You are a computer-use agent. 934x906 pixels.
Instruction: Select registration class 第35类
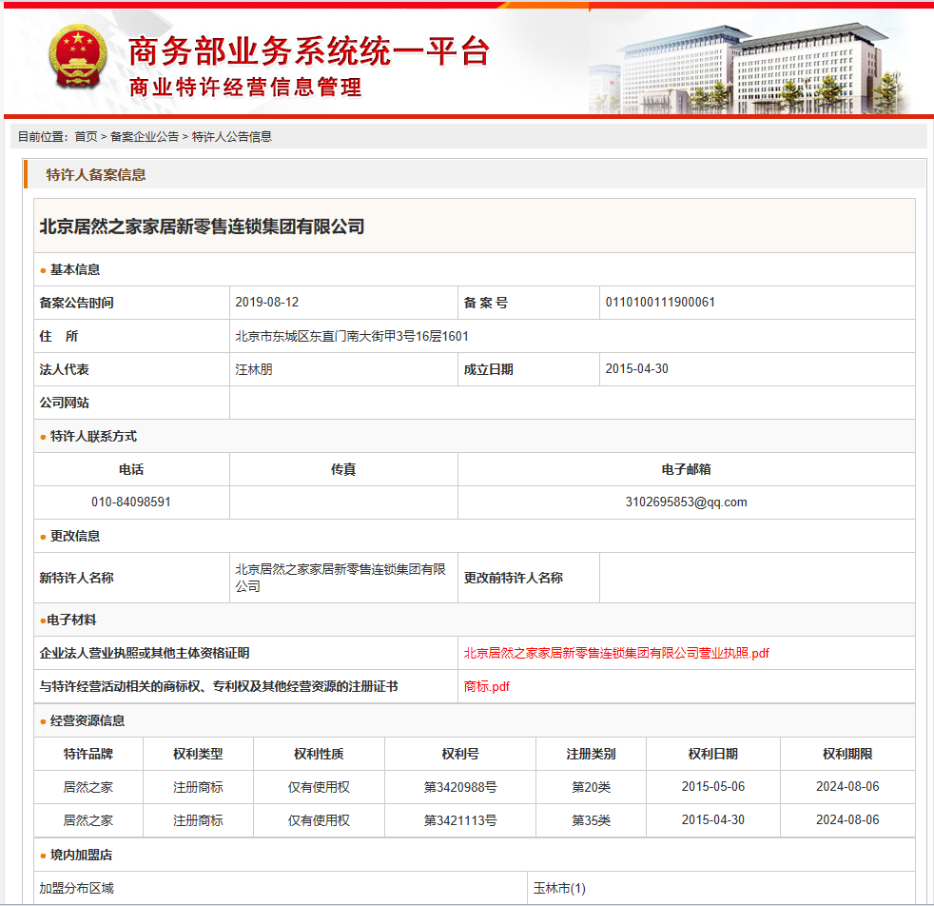pyautogui.click(x=591, y=820)
